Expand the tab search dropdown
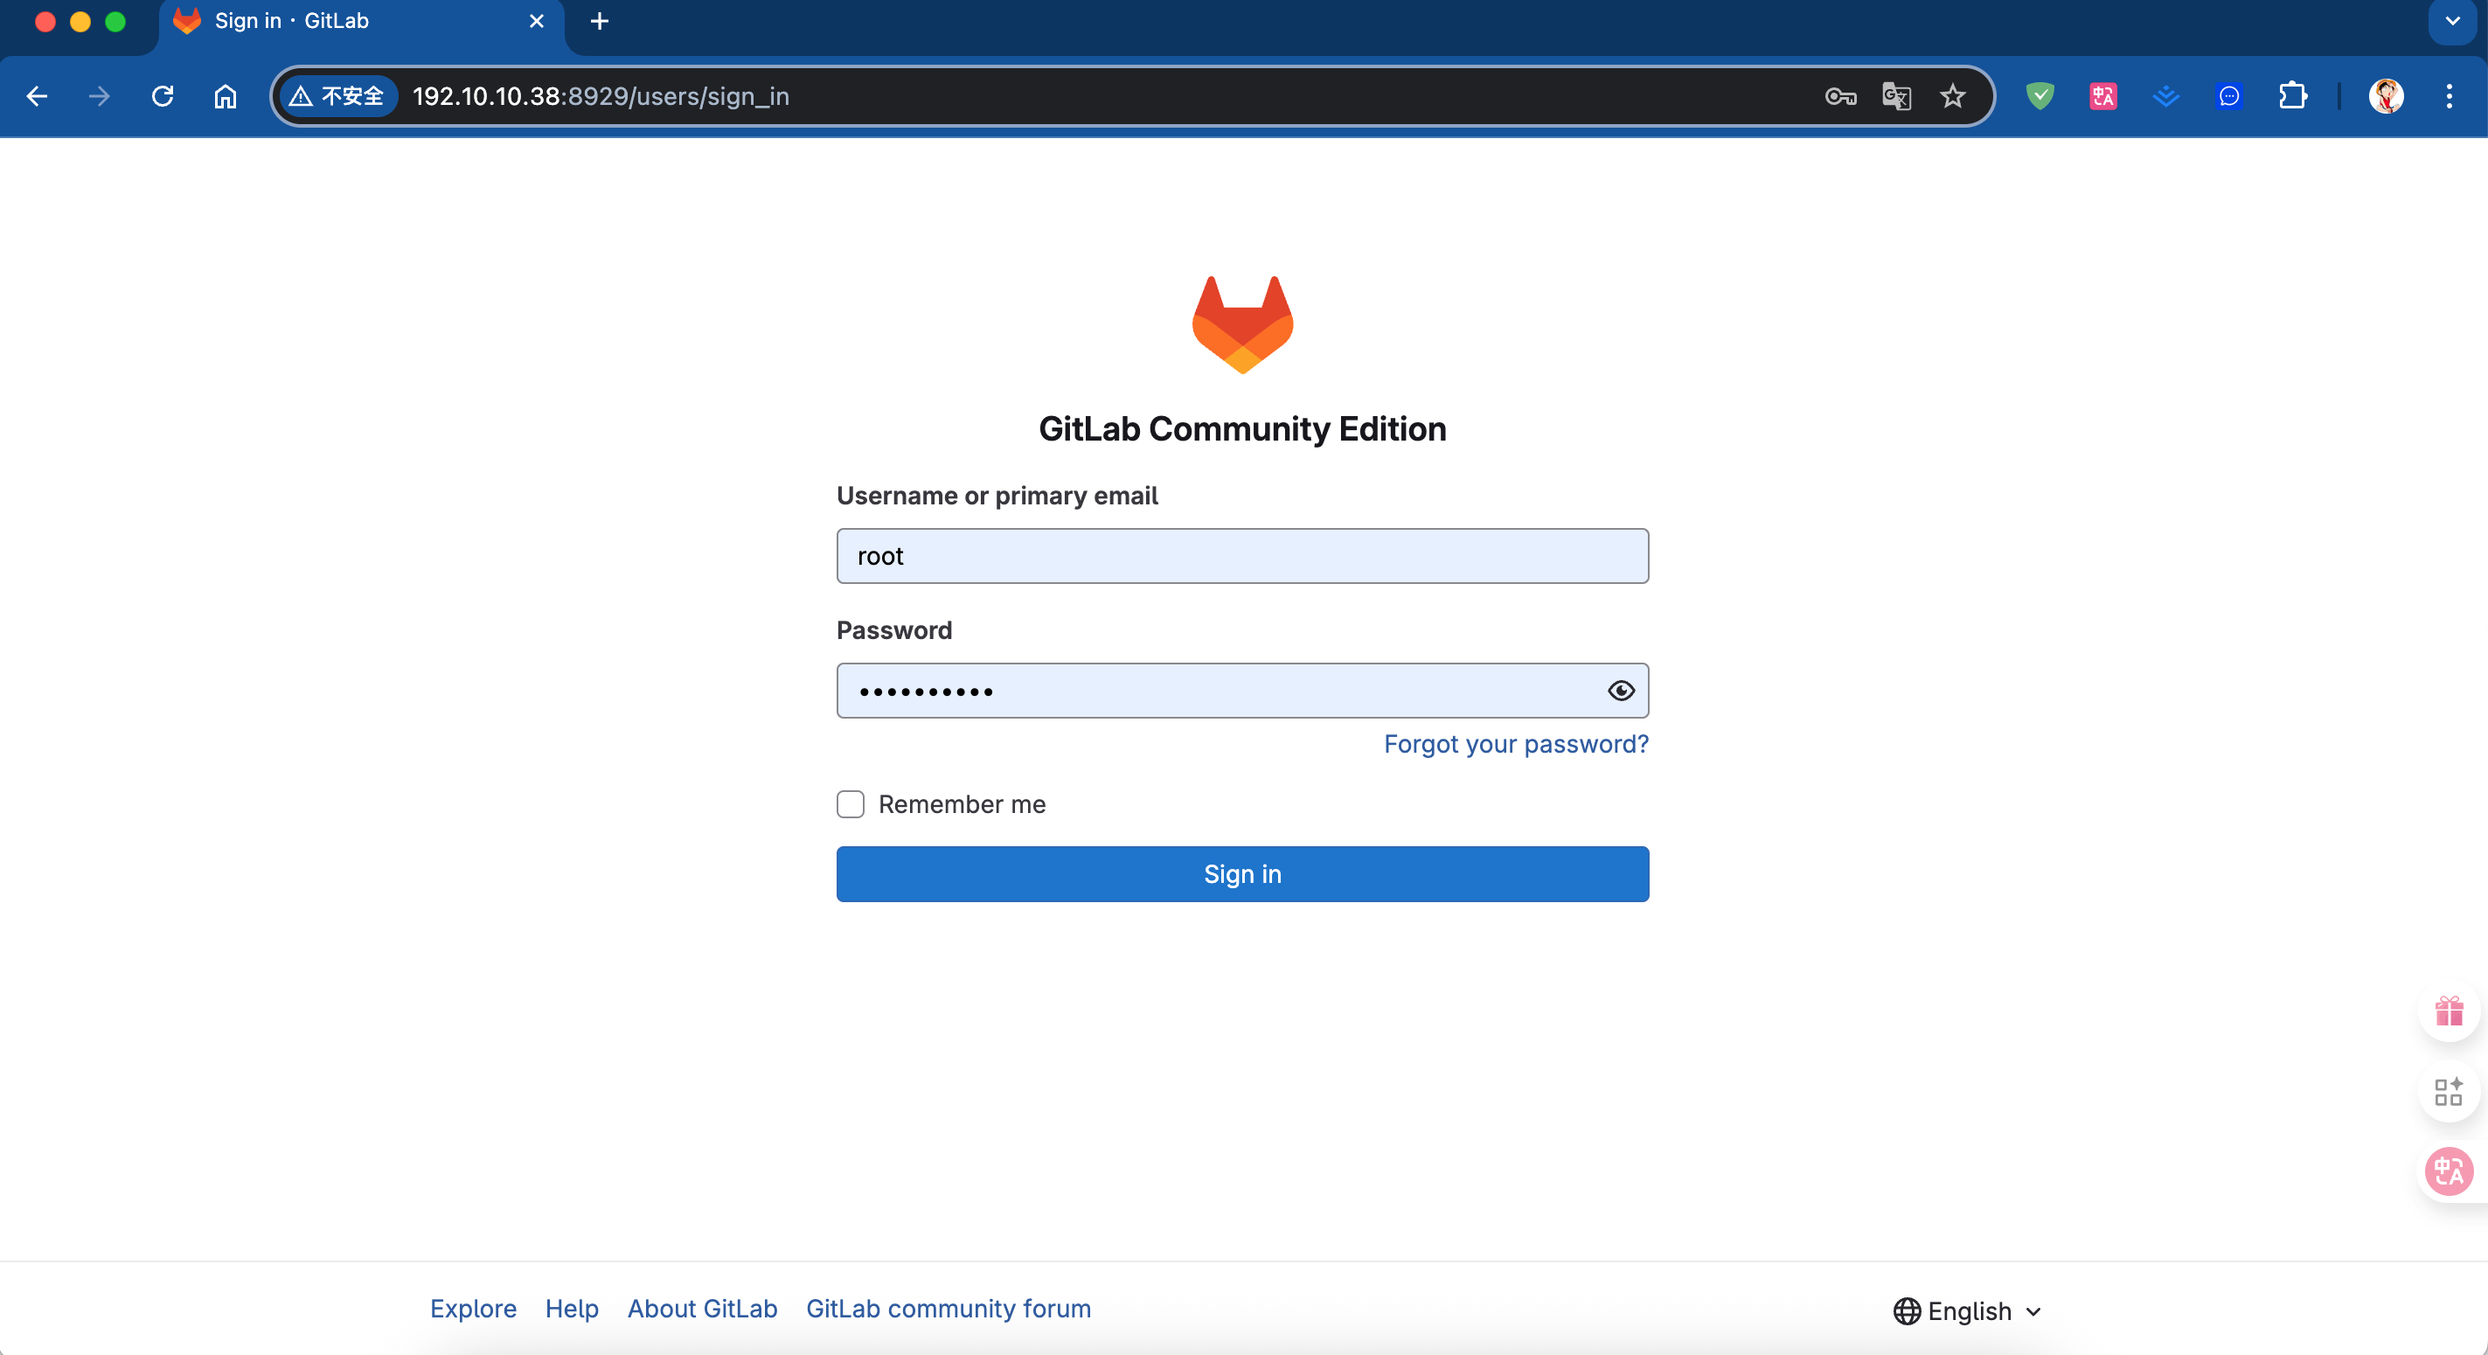The width and height of the screenshot is (2488, 1355). [2452, 21]
